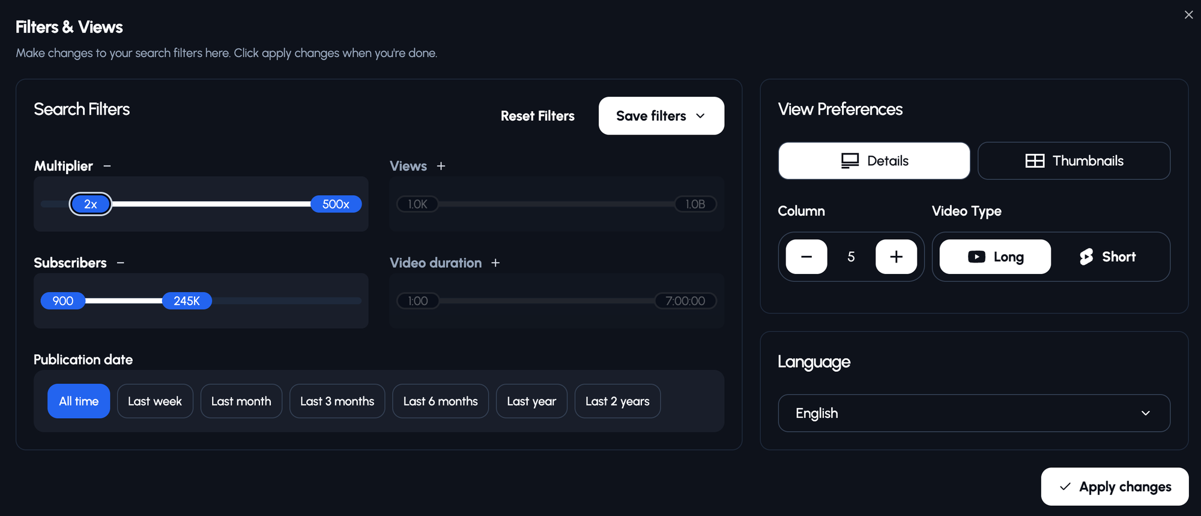This screenshot has width=1201, height=516.
Task: Switch to Thumbnails view
Action: [1074, 161]
